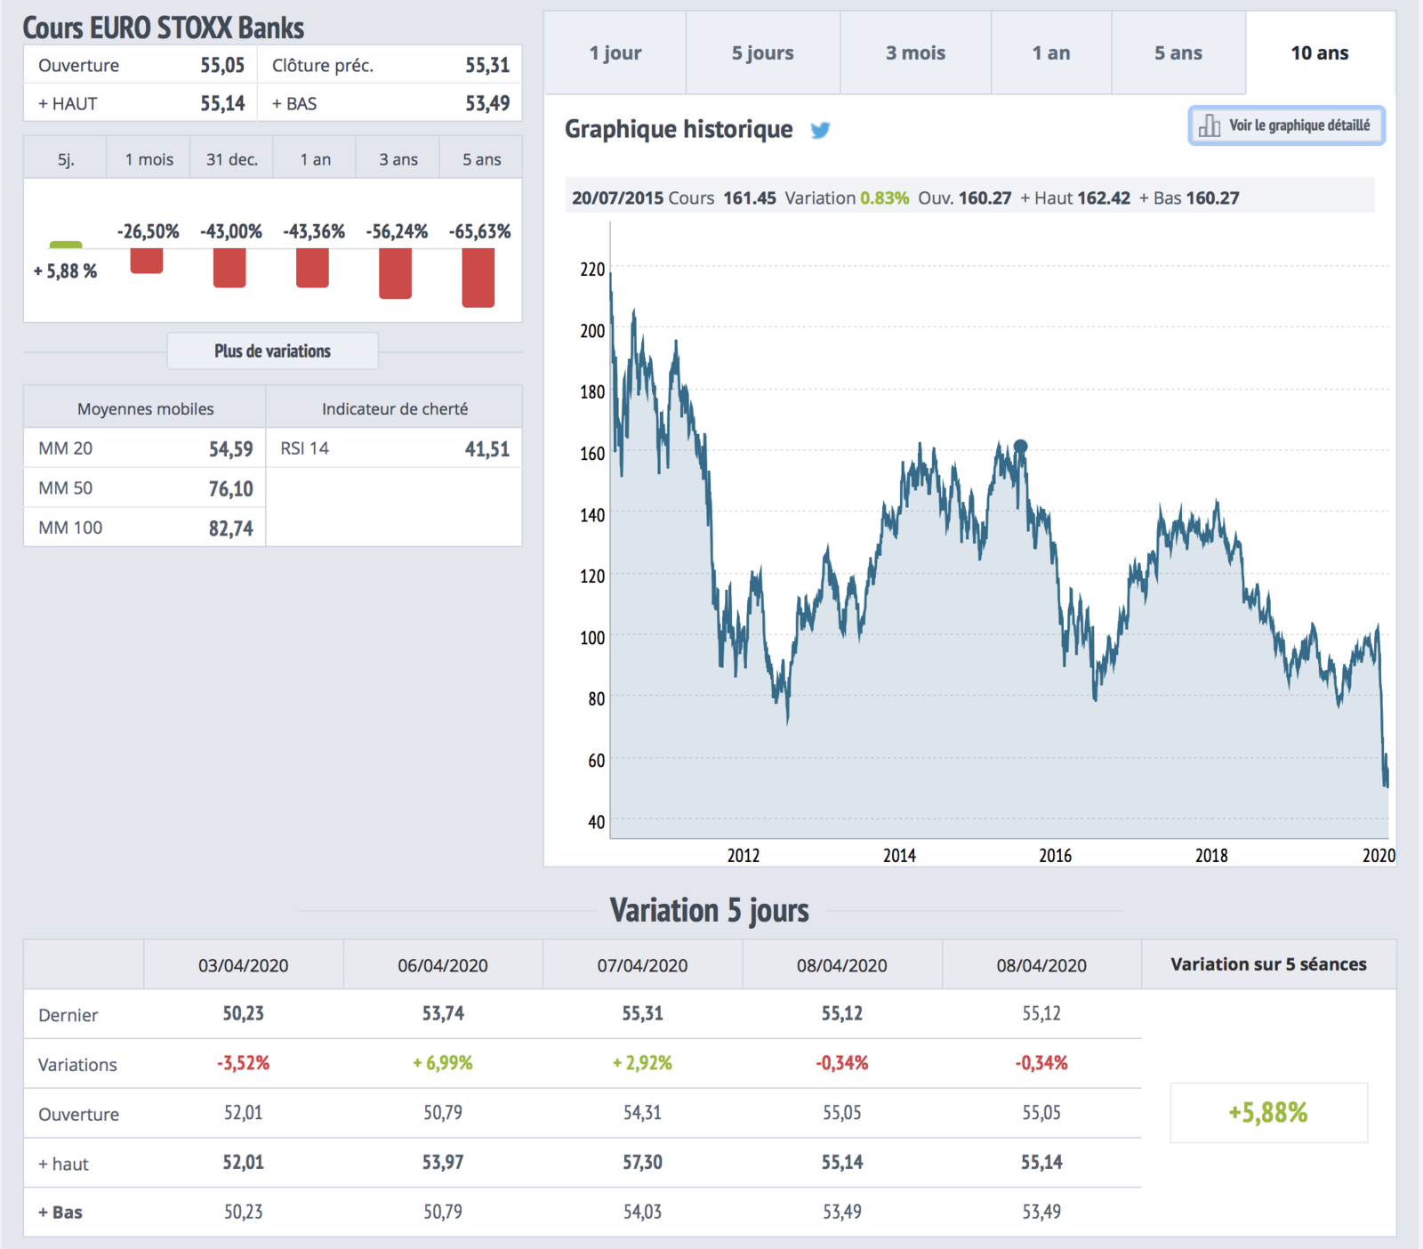The image size is (1423, 1249).
Task: Select the 5j. variation column header
Action: [66, 159]
